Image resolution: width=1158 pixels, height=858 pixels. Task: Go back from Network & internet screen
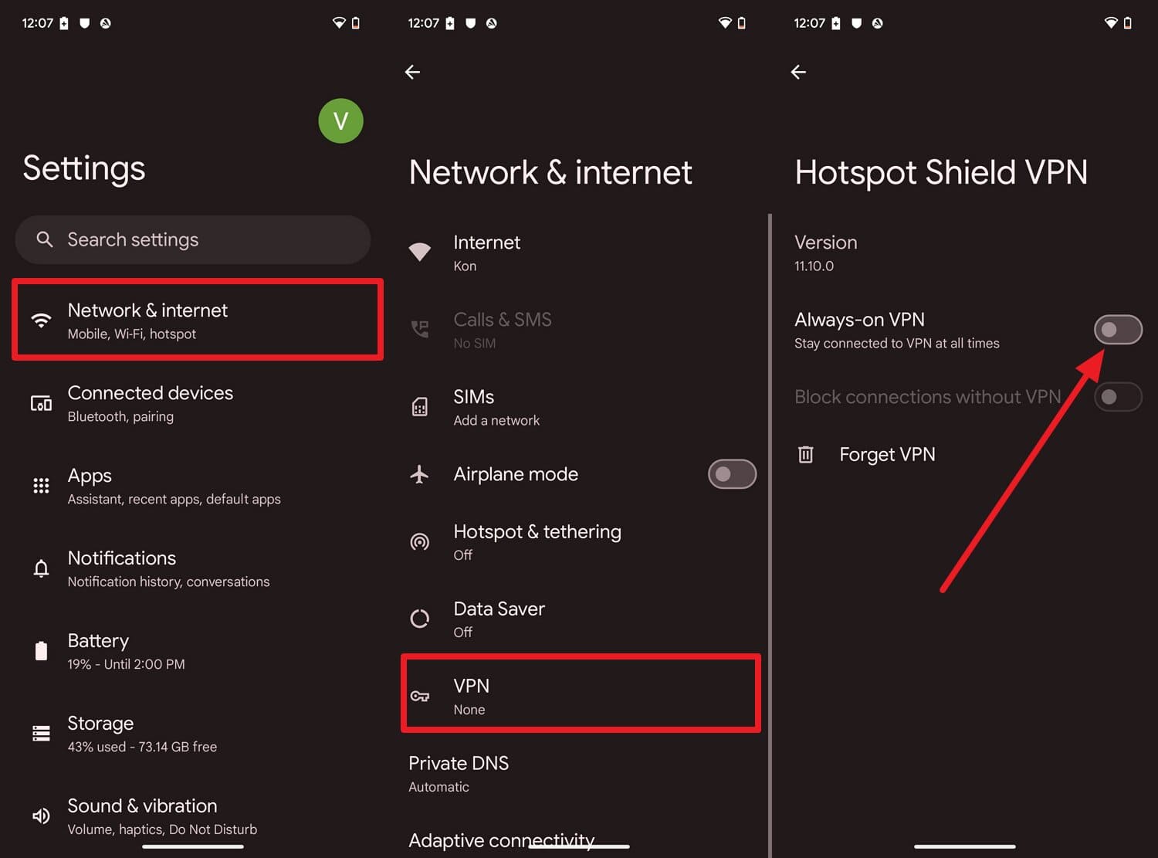pos(413,72)
